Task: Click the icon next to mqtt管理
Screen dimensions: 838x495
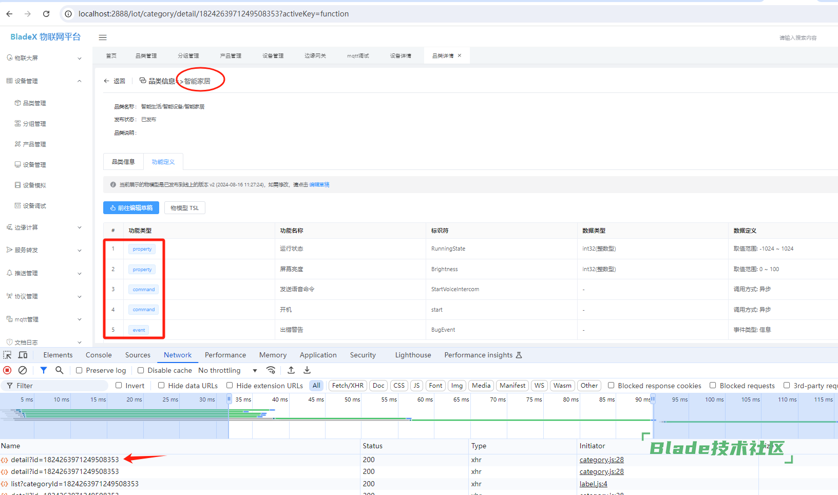Action: pyautogui.click(x=9, y=319)
